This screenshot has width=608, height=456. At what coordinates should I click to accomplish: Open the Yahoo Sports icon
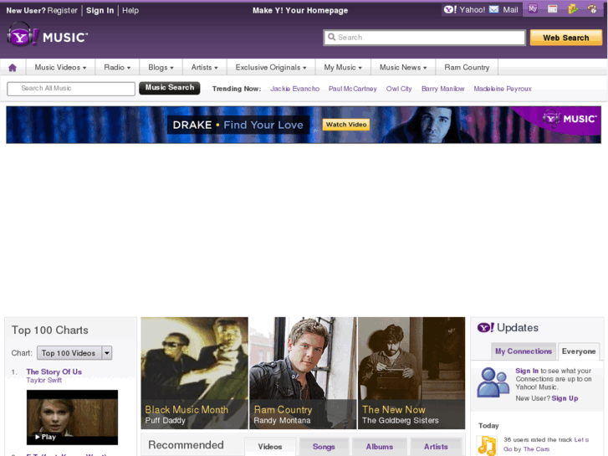click(592, 9)
